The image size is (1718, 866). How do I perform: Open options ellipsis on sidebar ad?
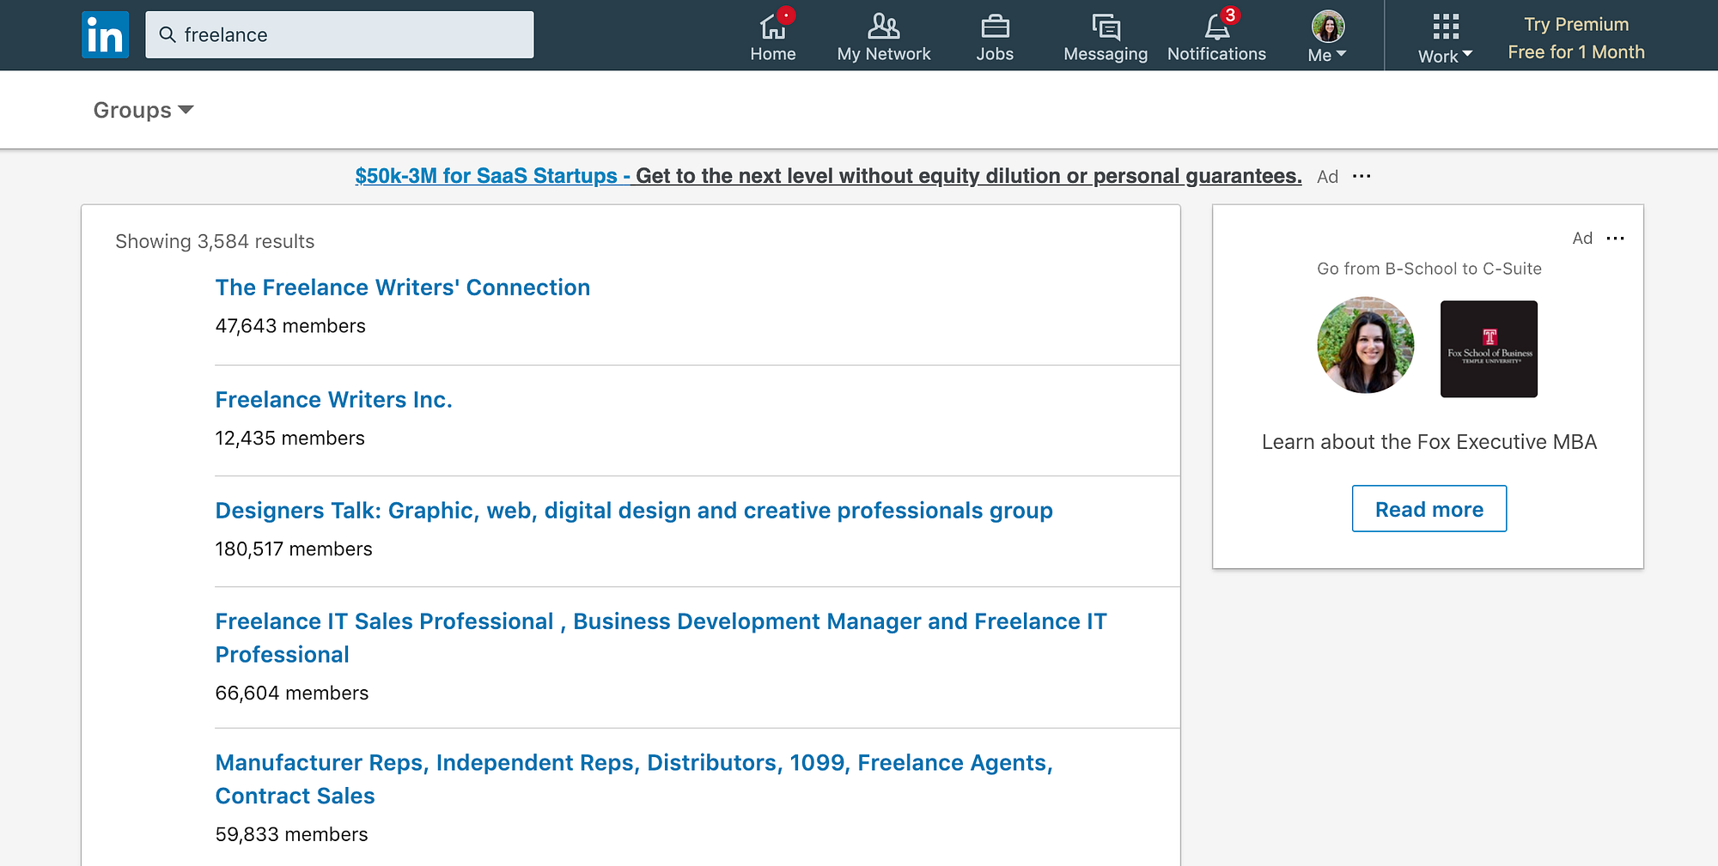pos(1615,239)
